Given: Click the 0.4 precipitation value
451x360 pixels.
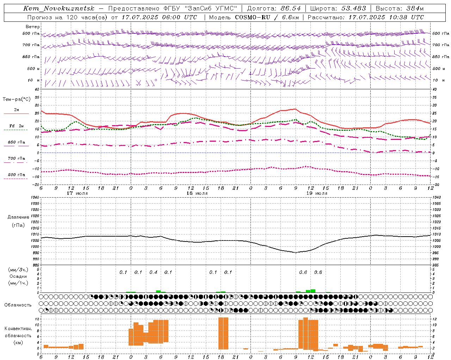Looking at the screenshot, I should [x=153, y=272].
